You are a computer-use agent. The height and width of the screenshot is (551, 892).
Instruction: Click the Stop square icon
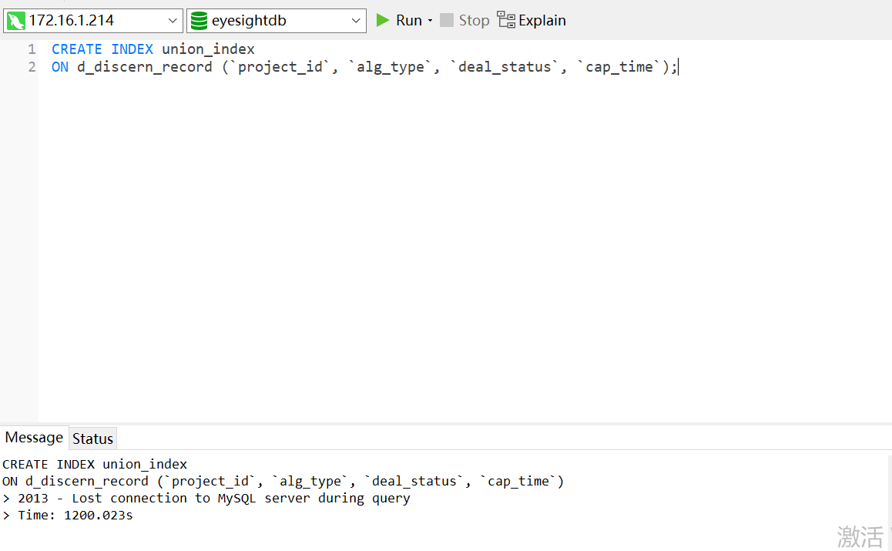pos(447,21)
